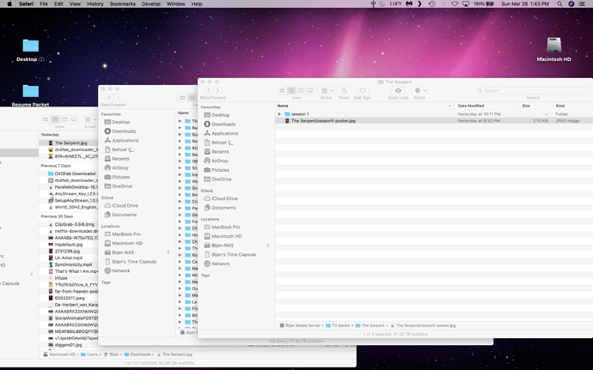This screenshot has width=593, height=370.
Task: Open the Edit menu
Action: point(58,3)
